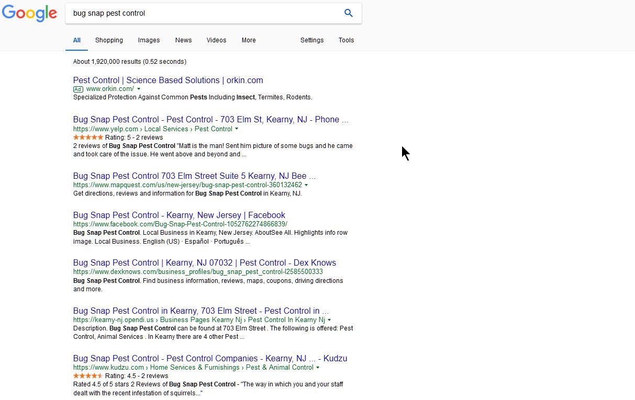Expand the arrow beside the mapquest.com URL
The height and width of the screenshot is (400, 635).
pyautogui.click(x=306, y=185)
